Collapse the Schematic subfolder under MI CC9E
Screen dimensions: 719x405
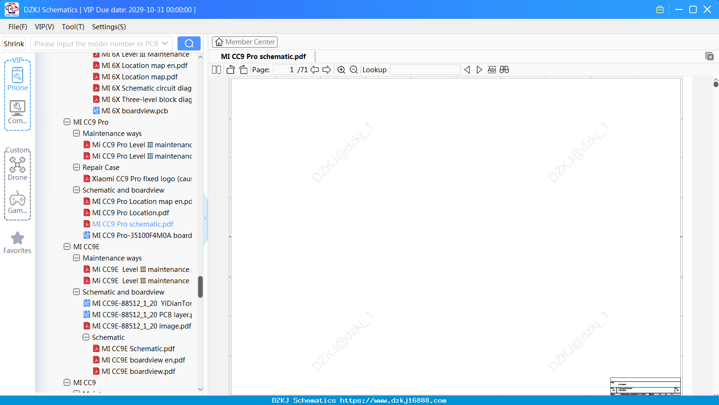pos(86,337)
